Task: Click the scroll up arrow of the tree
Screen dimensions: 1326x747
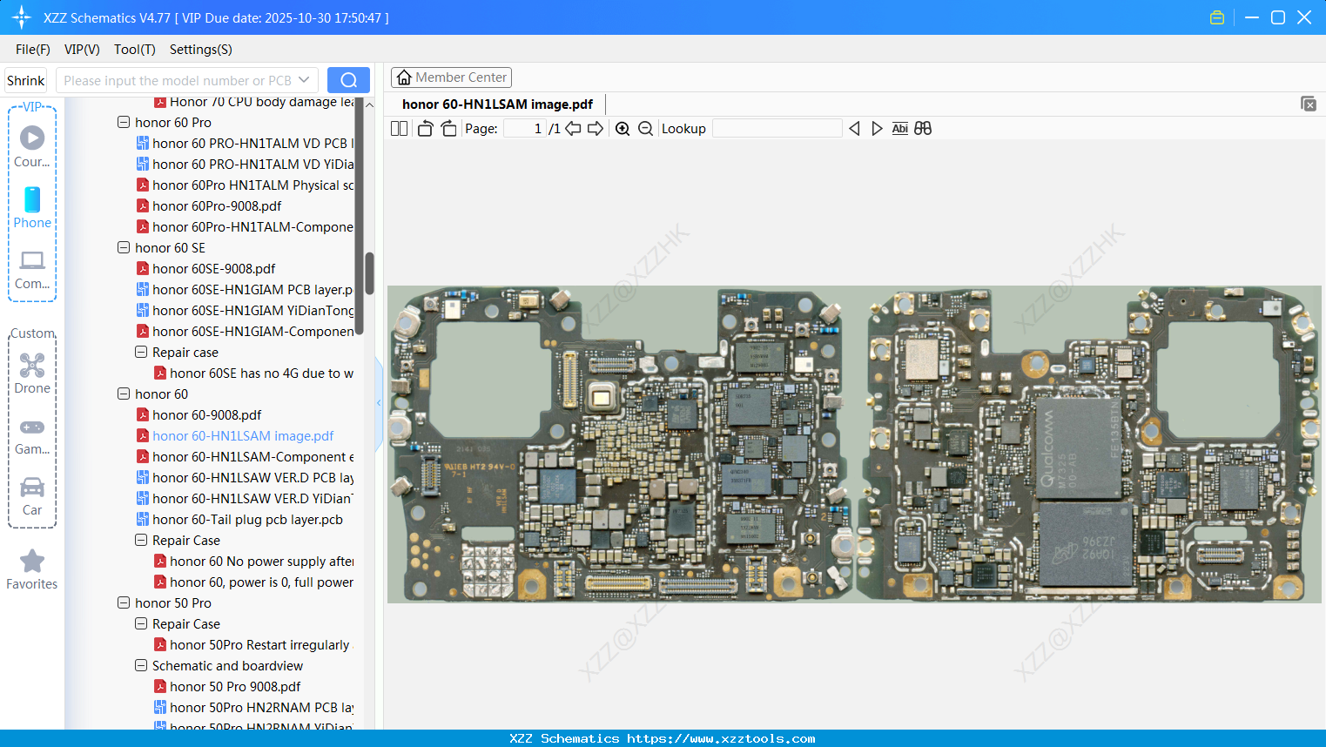Action: click(369, 104)
